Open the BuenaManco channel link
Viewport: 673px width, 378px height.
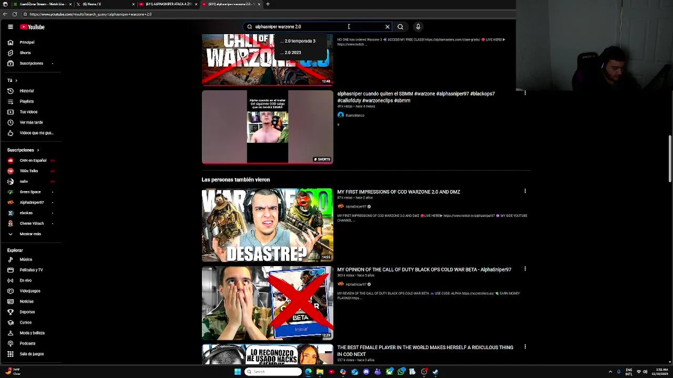355,115
